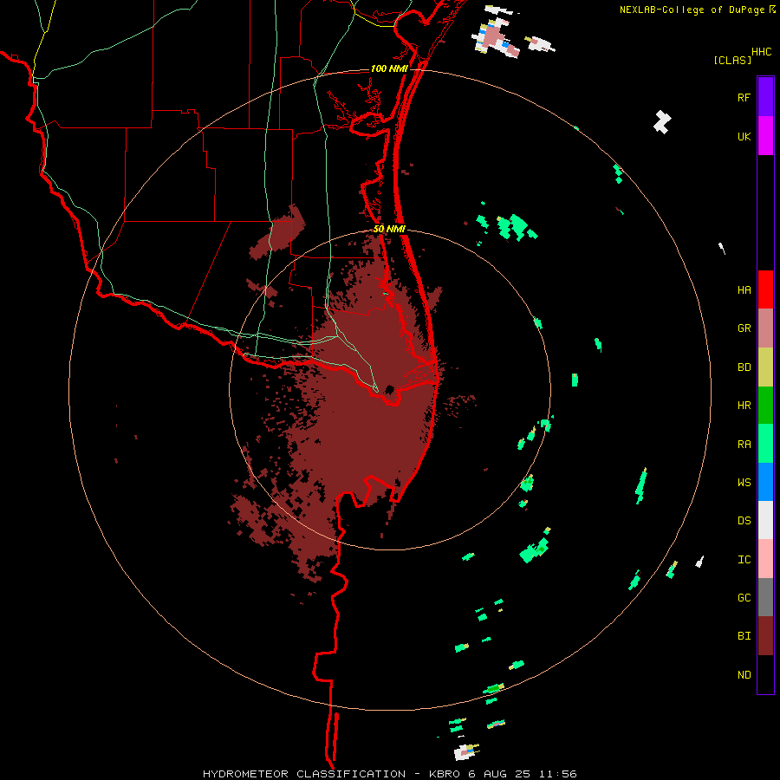Click the RF purple legend swatch
Viewport: 780px width, 780px height.
point(765,97)
